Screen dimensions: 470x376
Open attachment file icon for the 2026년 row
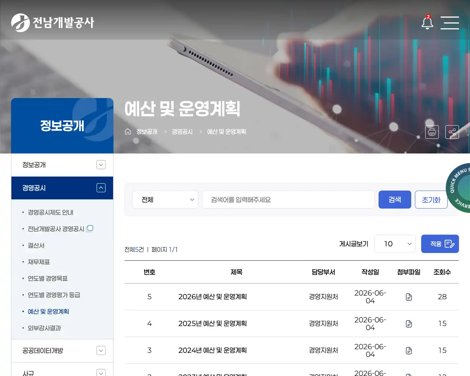point(409,297)
